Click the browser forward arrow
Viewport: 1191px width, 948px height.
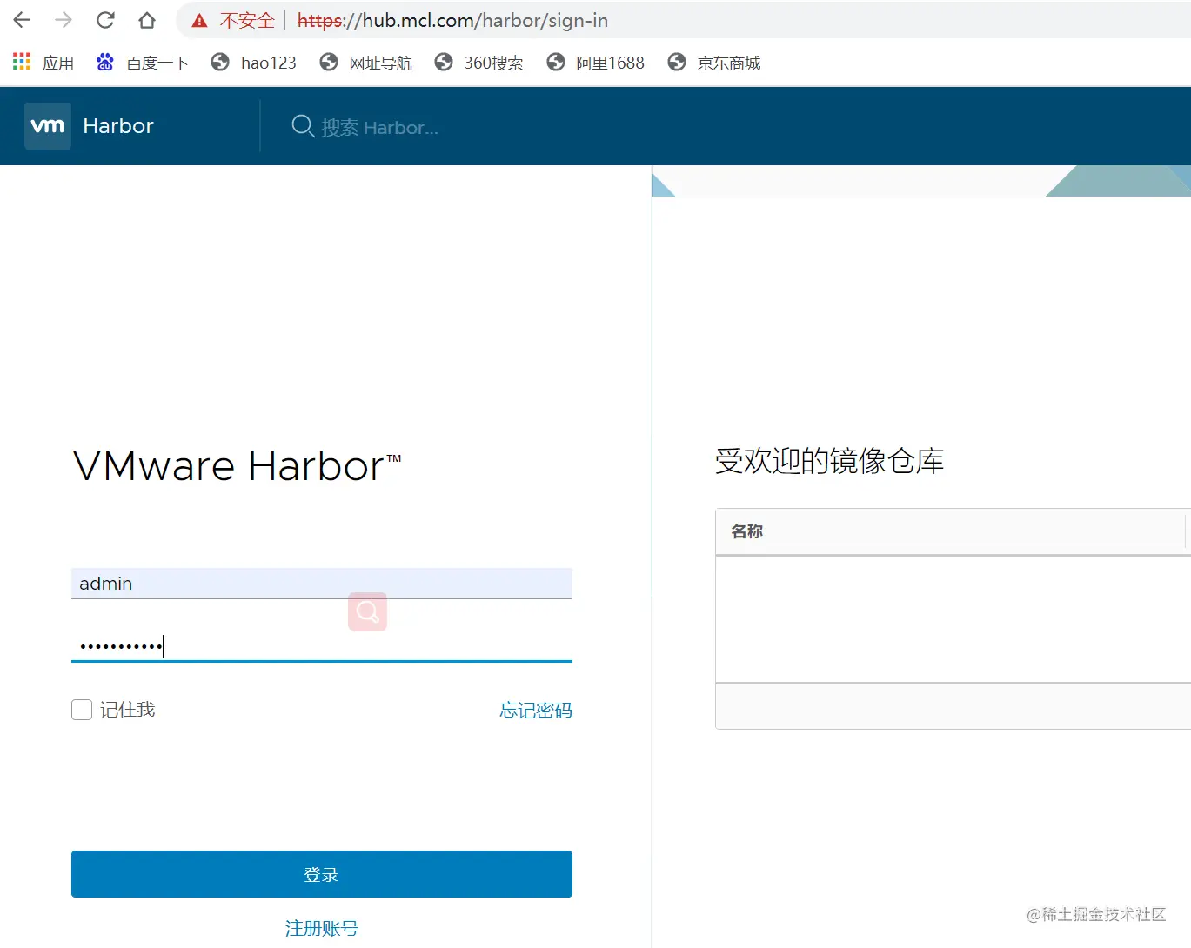(64, 20)
